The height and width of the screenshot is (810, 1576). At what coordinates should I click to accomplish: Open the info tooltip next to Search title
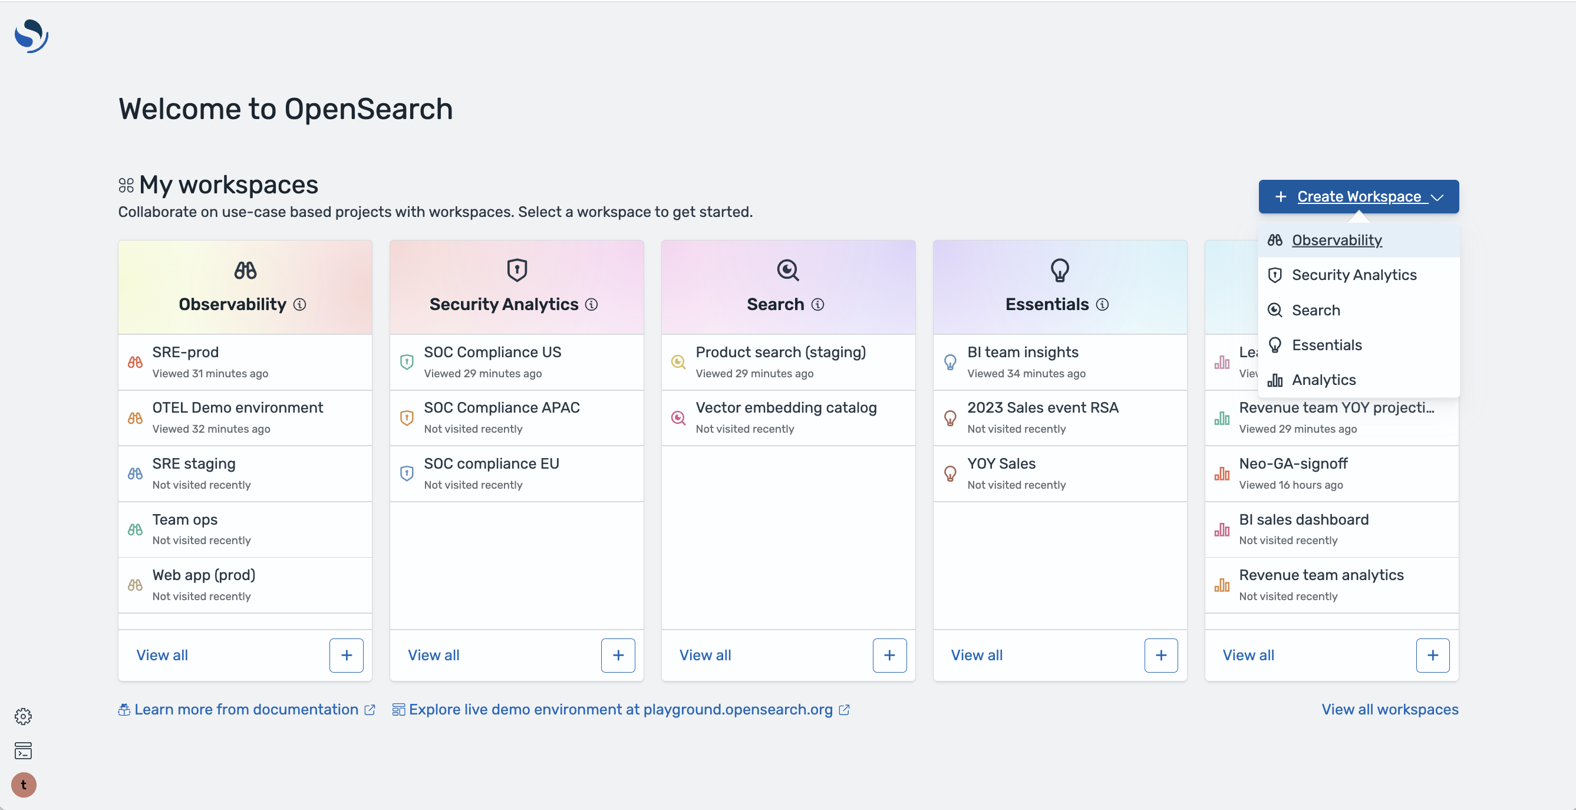818,304
